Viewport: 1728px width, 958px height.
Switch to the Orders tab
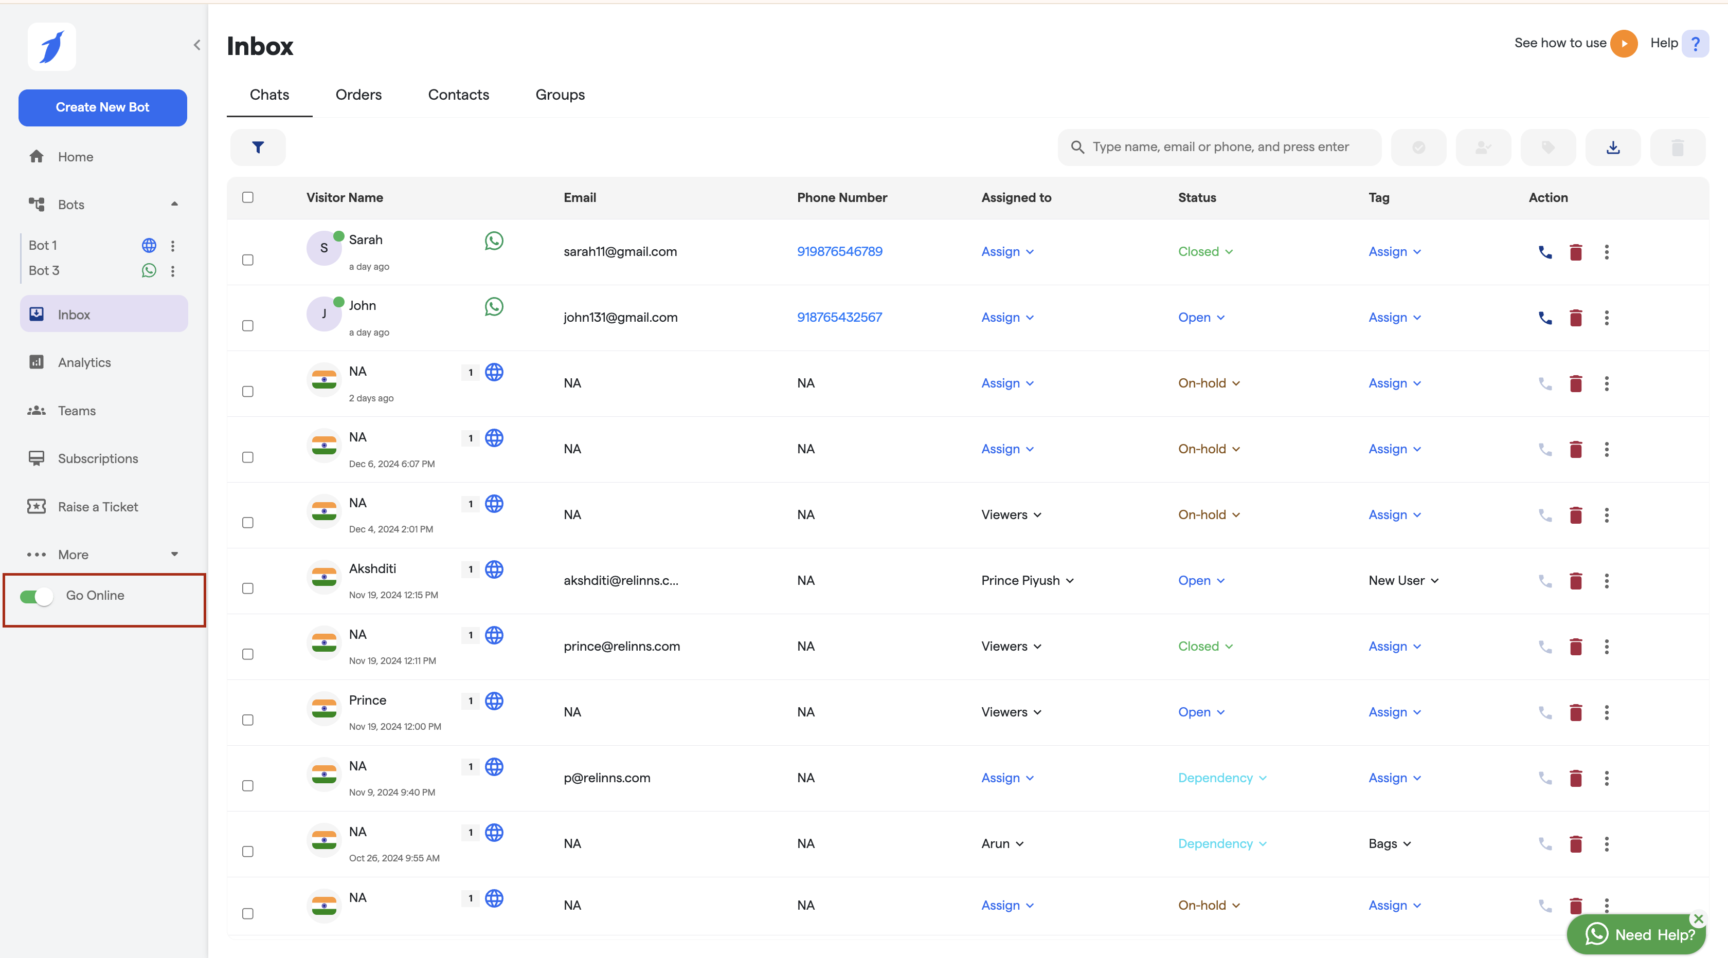358,95
